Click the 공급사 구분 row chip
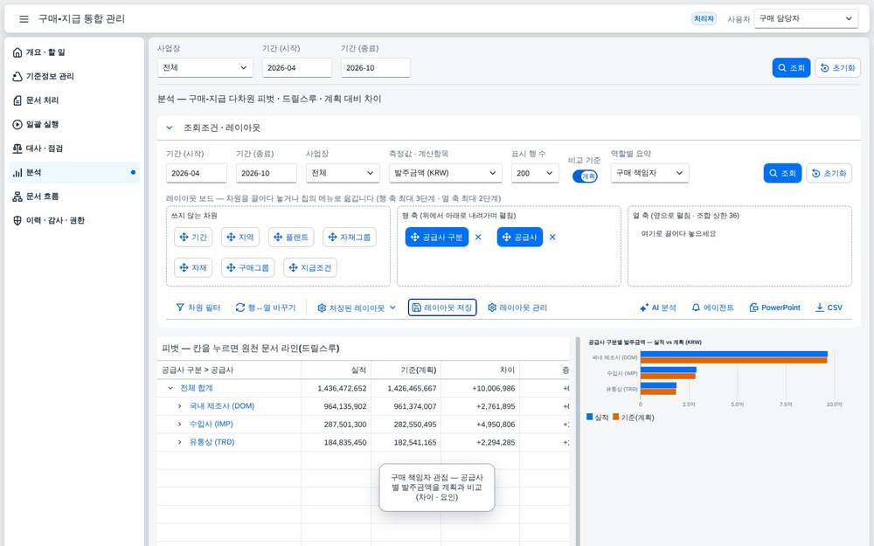 pos(437,237)
